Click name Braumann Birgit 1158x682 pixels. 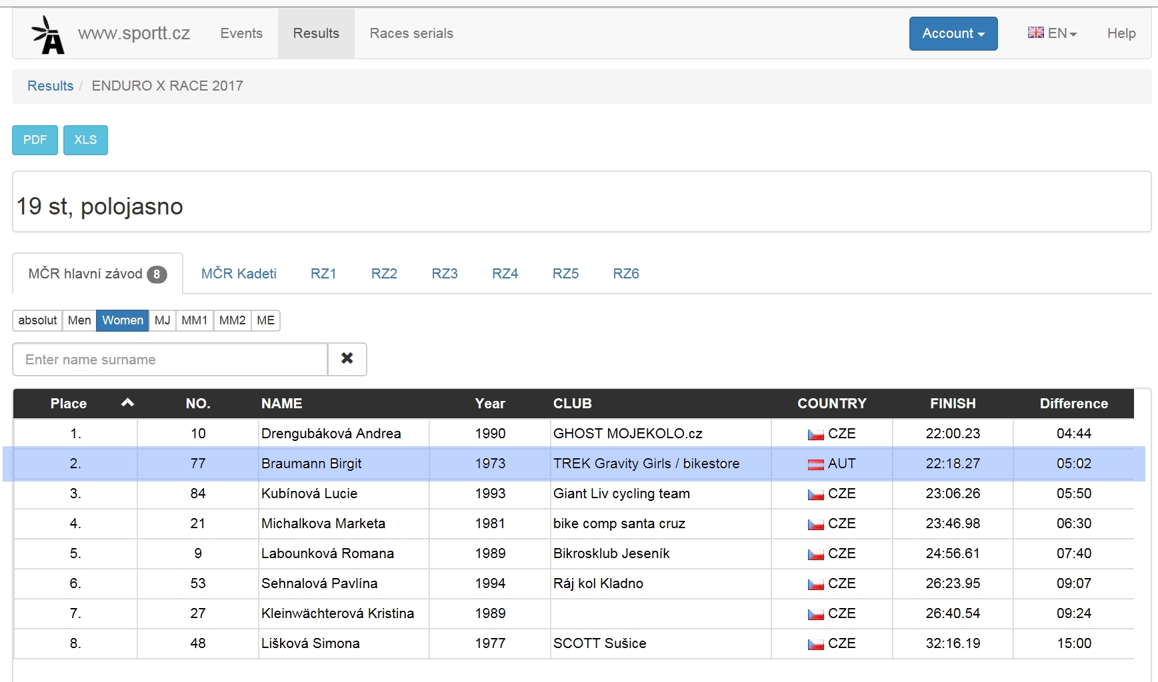pos(311,464)
